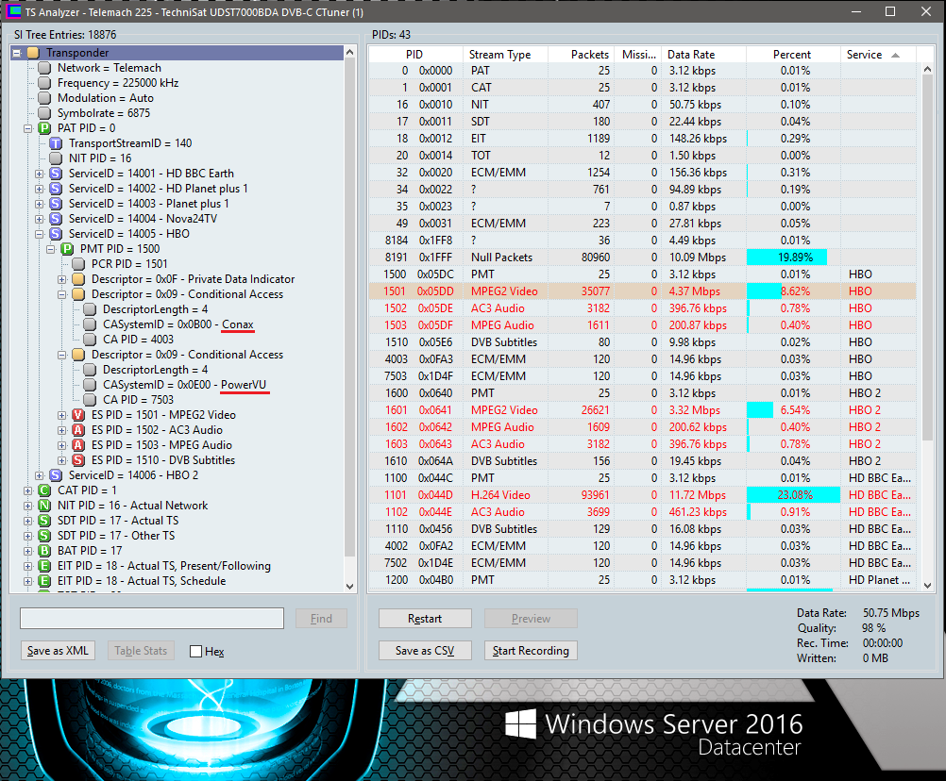Sort by the Service column header
This screenshot has width=946, height=781.
point(878,55)
